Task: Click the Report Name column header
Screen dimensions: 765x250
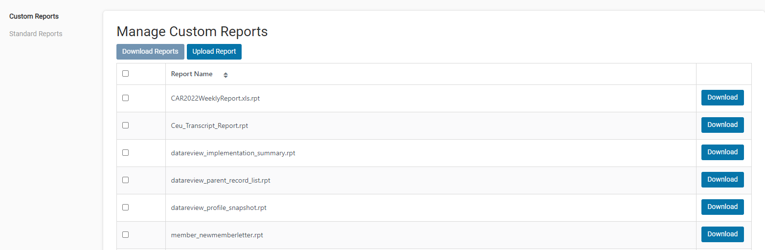Action: coord(192,74)
